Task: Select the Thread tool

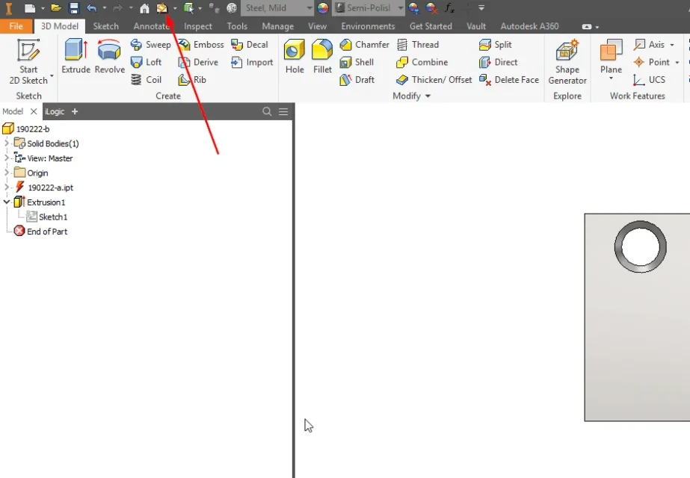Action: 418,44
